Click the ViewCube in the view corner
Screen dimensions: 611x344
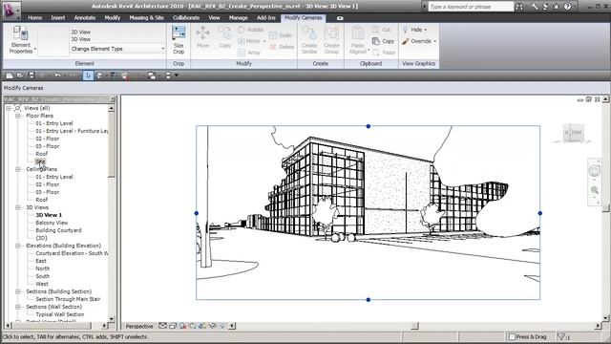573,134
